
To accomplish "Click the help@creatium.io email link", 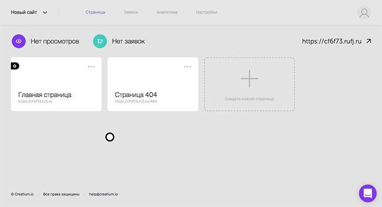I will 104,194.
